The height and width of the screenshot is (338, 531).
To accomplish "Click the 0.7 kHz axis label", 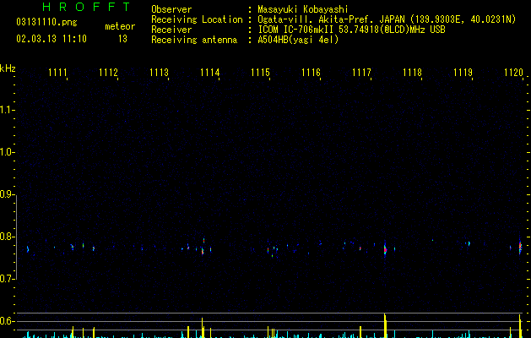I will coord(7,279).
